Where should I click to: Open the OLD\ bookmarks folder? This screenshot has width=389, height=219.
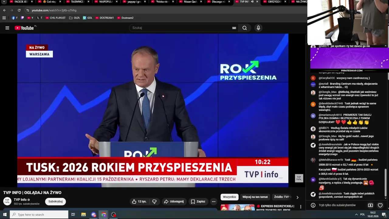[x=74, y=18]
